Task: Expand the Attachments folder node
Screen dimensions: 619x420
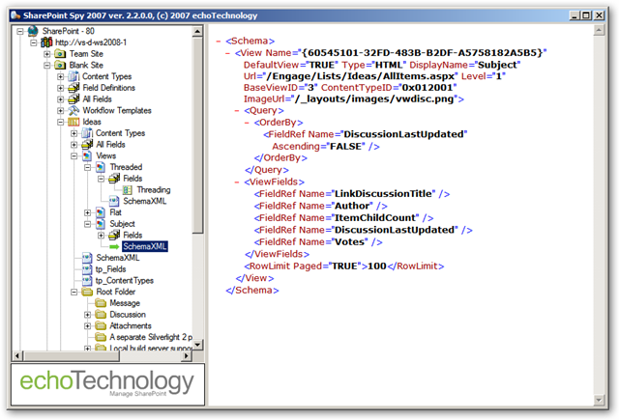Action: click(87, 326)
